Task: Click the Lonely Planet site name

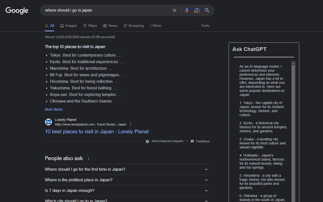Action: click(x=66, y=120)
